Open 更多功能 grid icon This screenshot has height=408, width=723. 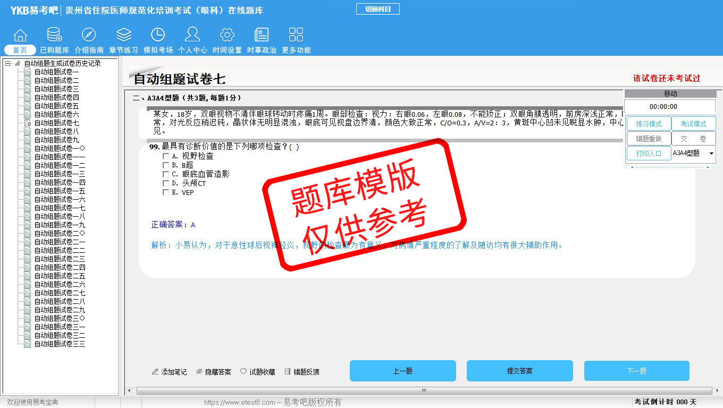(296, 35)
